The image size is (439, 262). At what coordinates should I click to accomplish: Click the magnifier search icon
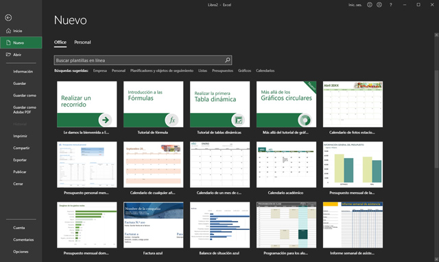(x=228, y=60)
